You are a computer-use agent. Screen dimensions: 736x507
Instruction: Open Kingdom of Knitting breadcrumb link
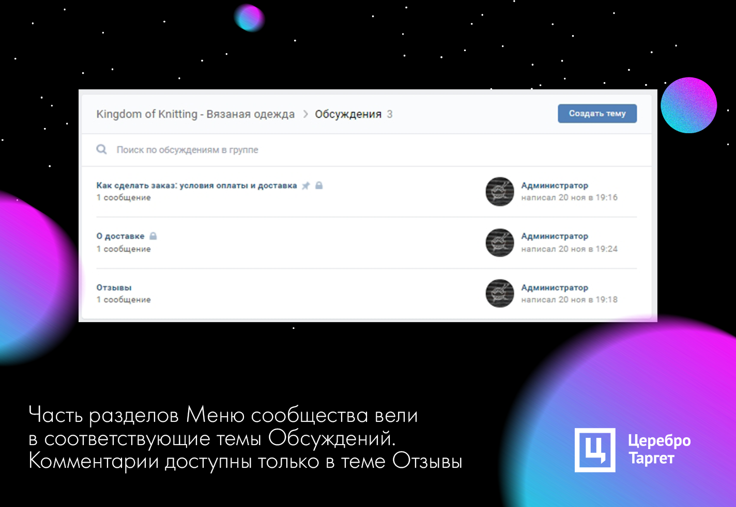(195, 114)
